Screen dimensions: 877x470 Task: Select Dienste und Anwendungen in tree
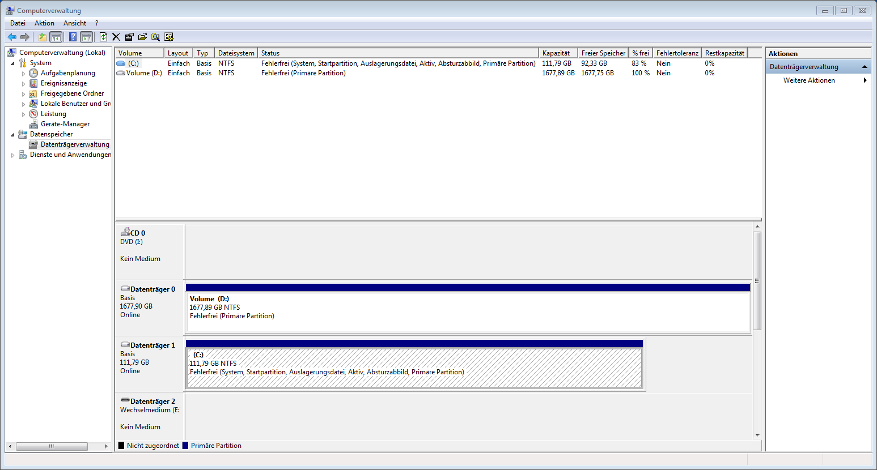coord(70,155)
